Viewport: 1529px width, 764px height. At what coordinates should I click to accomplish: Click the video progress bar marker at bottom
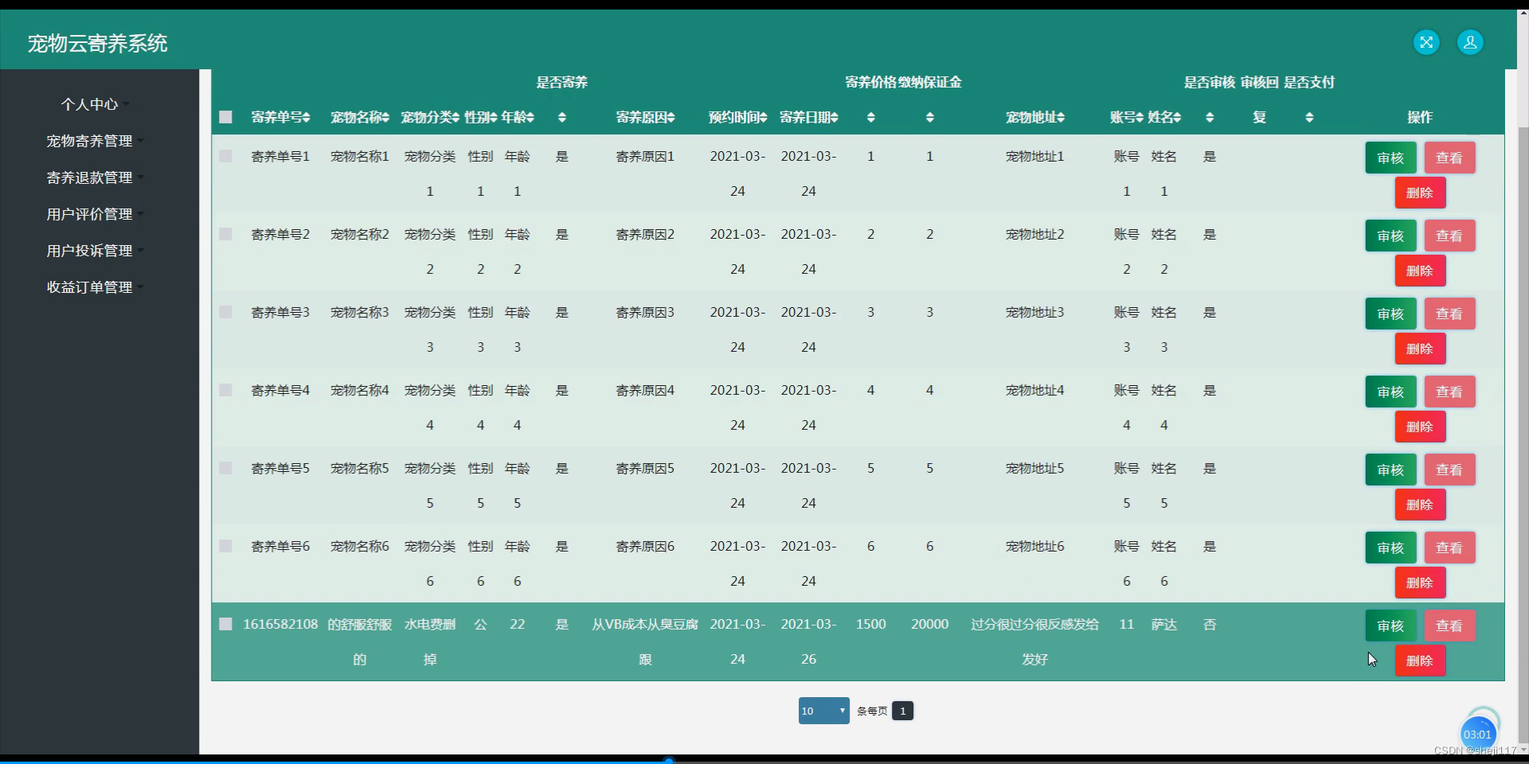(x=669, y=761)
